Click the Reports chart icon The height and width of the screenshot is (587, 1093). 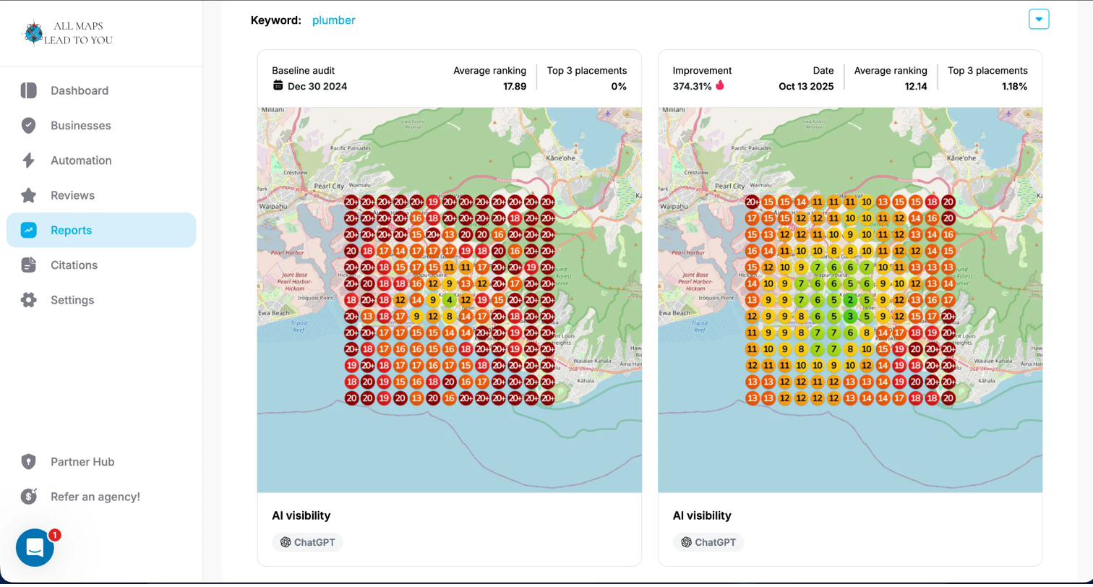(29, 231)
